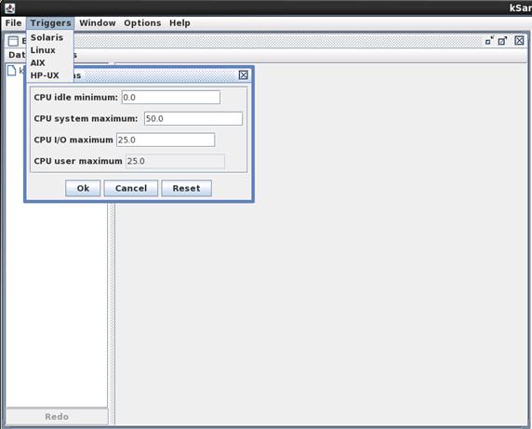Click the Cancel button in dialog
Screen dimensions: 532x429
coord(131,188)
